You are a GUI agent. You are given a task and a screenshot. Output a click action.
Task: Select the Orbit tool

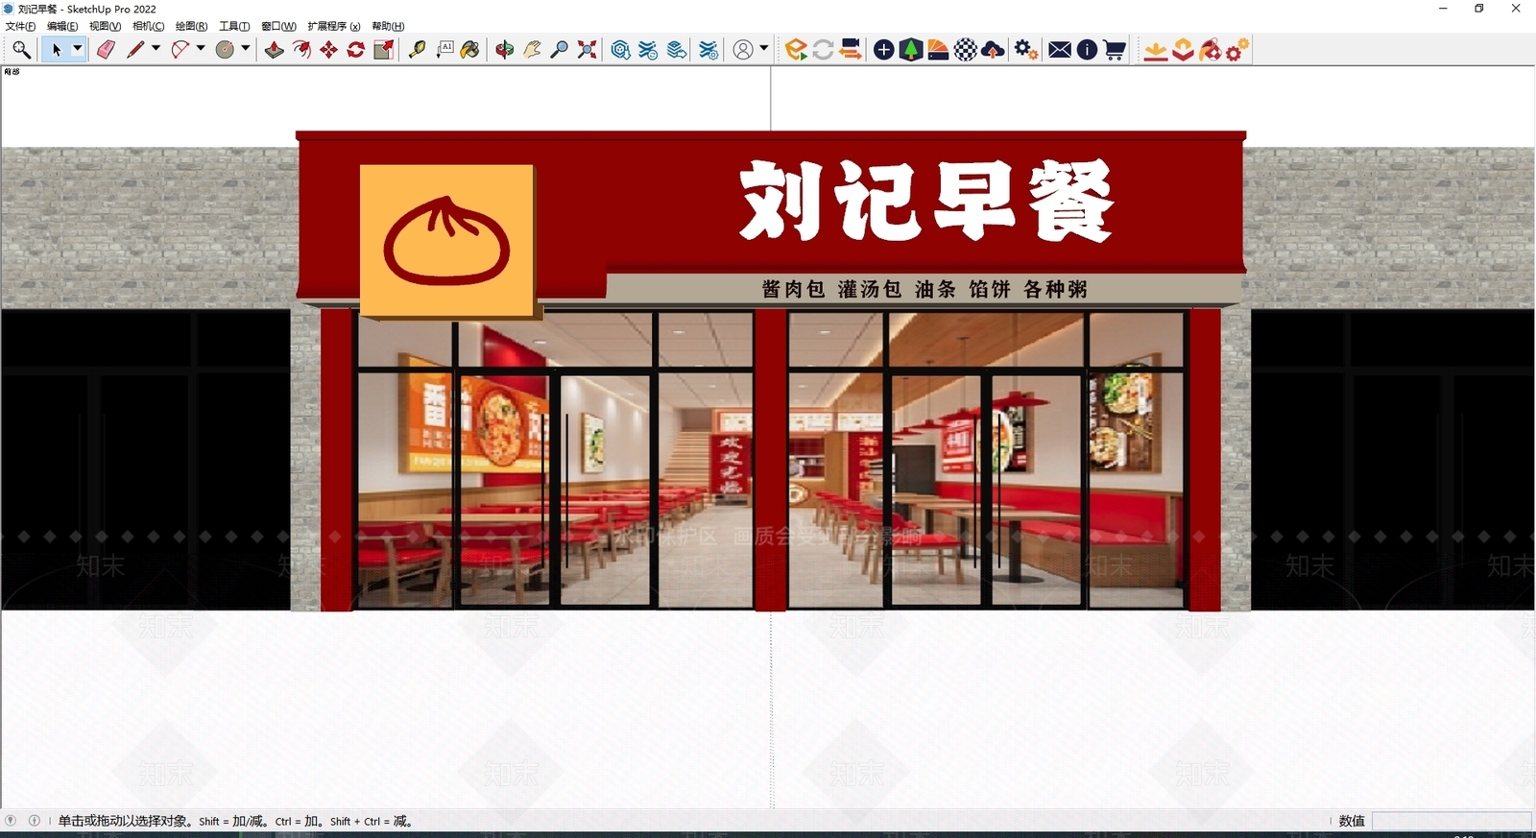point(505,50)
